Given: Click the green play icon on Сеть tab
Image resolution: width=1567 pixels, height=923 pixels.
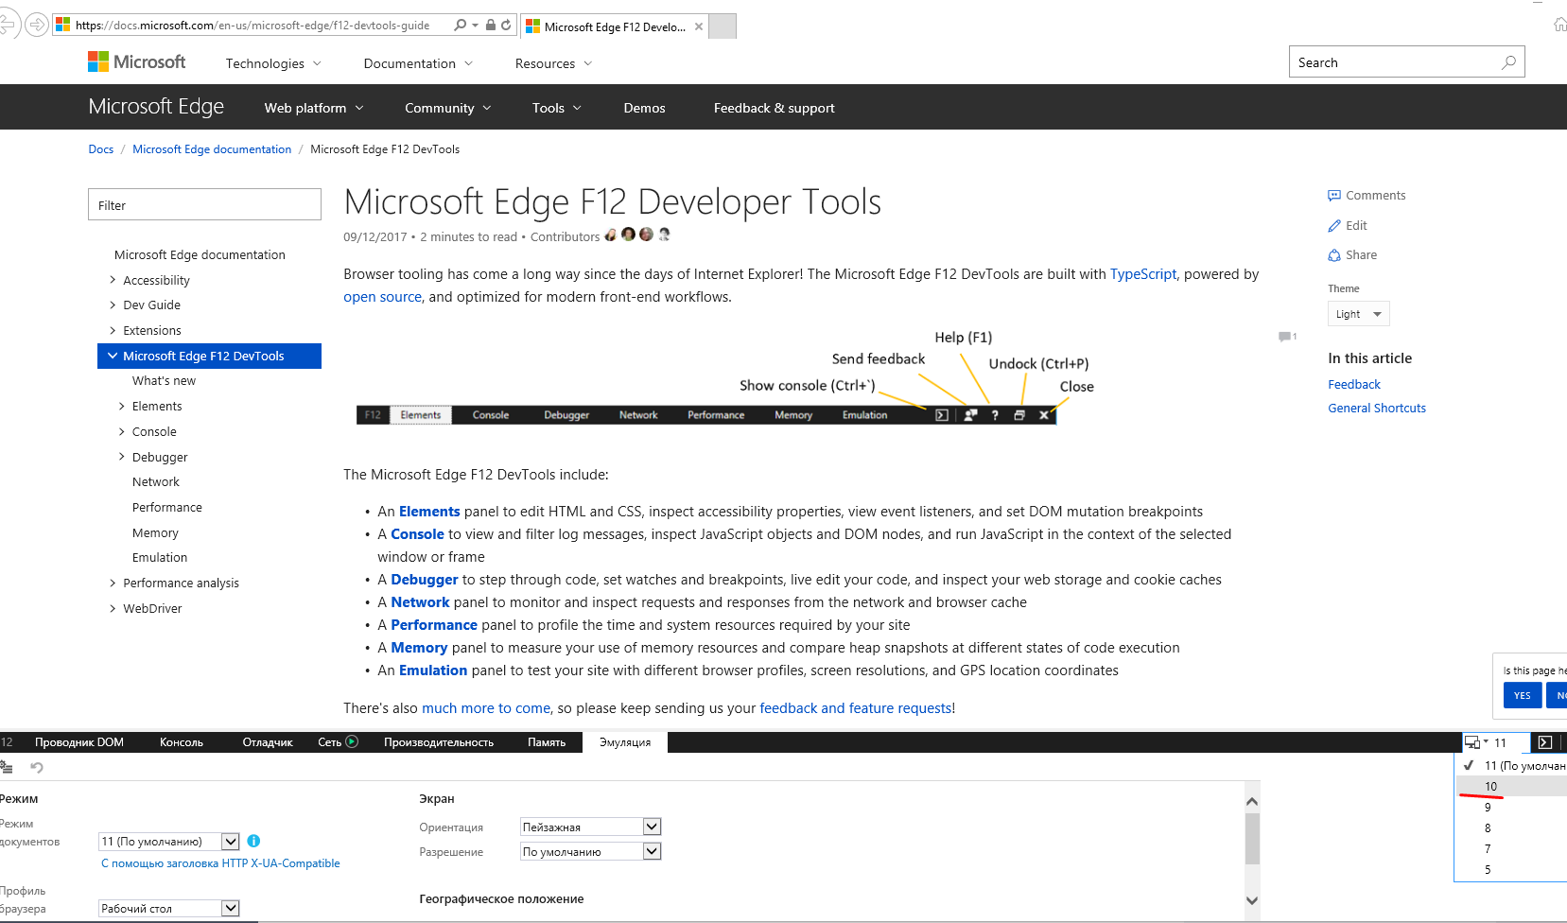Looking at the screenshot, I should coord(352,741).
